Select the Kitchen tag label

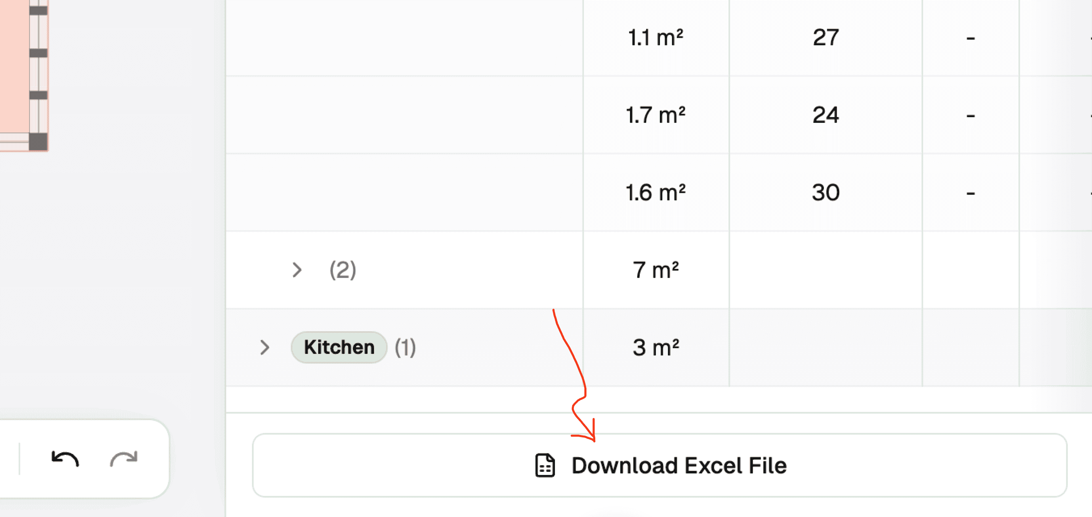[339, 347]
